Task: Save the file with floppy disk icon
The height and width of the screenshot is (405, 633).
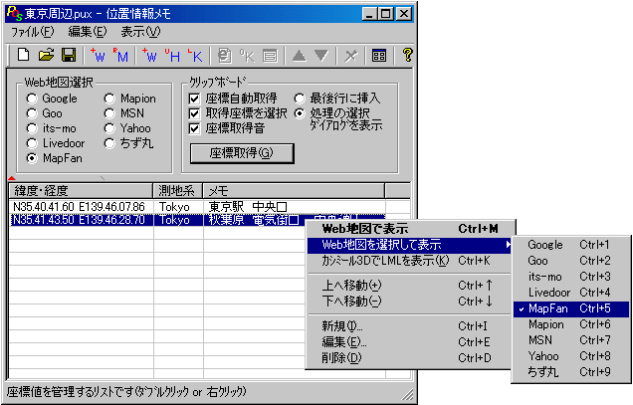Action: (69, 55)
